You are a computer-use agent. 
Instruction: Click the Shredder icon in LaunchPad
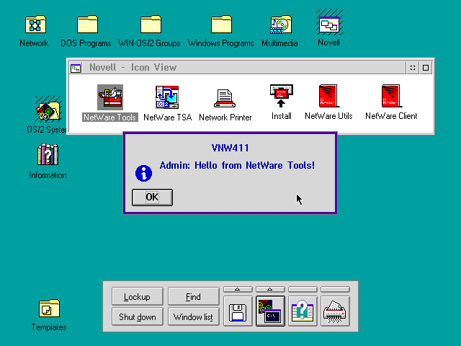coord(335,311)
